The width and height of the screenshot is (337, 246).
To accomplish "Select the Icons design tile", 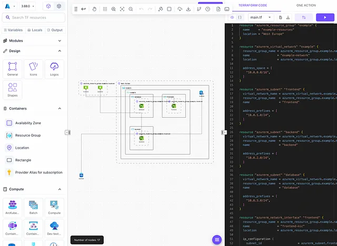I will pos(33,69).
